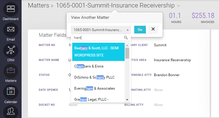Click the dropdown list scroll down arrow
The width and height of the screenshot is (219, 118).
(x=127, y=99)
